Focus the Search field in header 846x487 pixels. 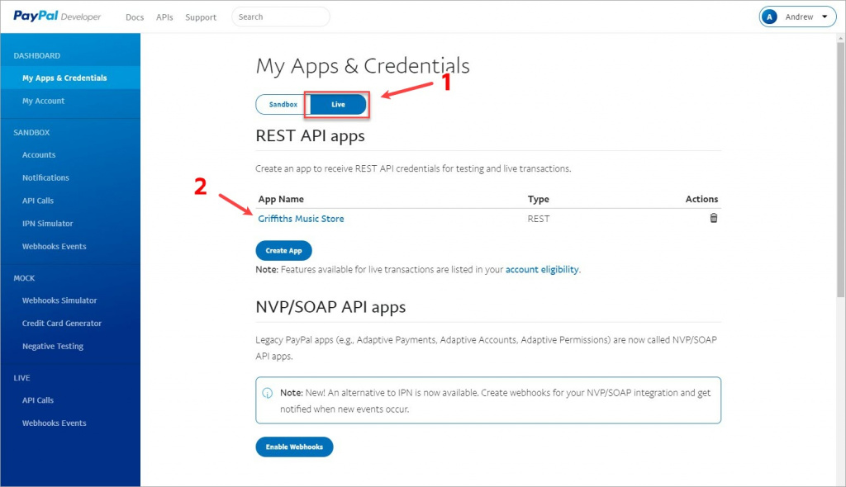[x=281, y=17]
